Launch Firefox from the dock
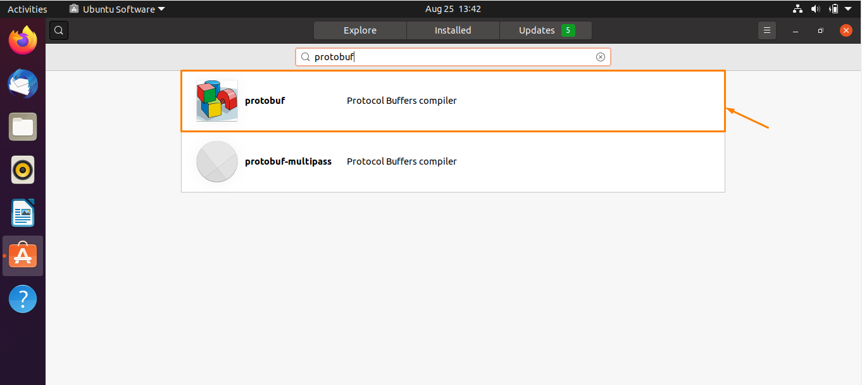Image resolution: width=862 pixels, height=385 pixels. 23,41
